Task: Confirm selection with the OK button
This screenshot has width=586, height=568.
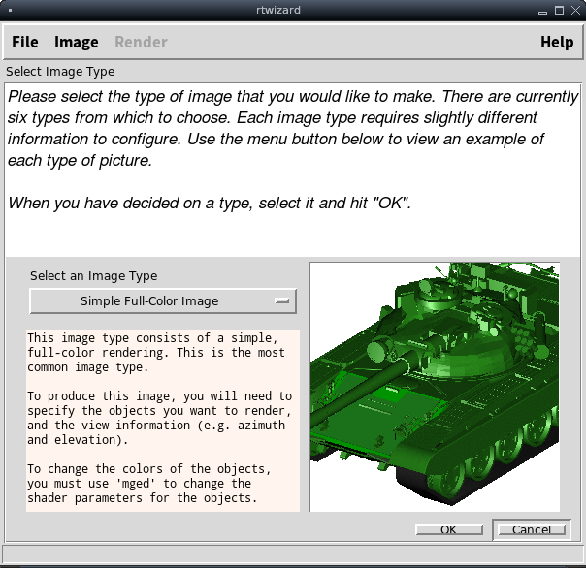Action: point(449,529)
